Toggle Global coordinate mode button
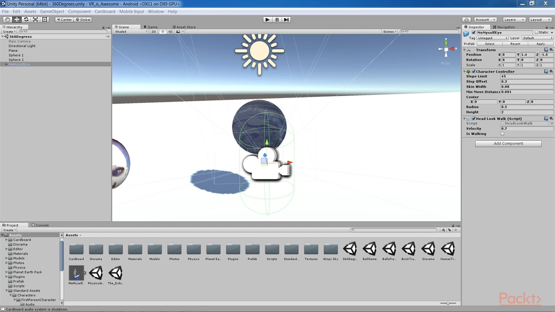The height and width of the screenshot is (312, 555). coord(83,19)
